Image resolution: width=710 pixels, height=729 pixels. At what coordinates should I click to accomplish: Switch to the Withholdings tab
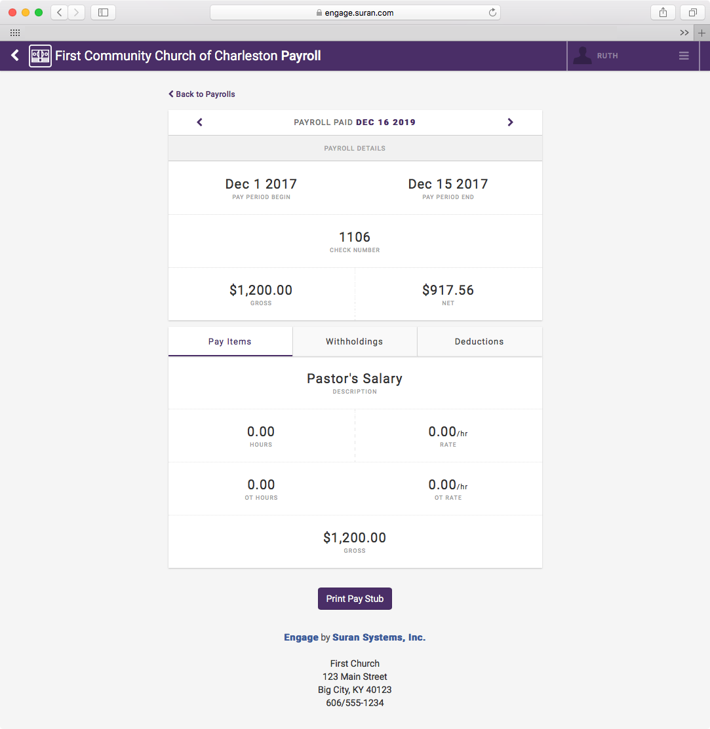(354, 341)
